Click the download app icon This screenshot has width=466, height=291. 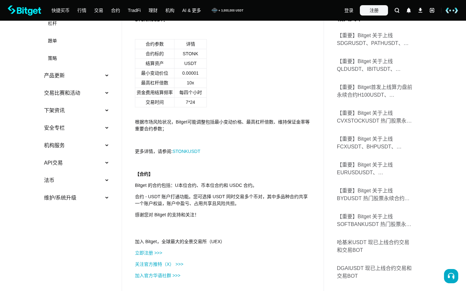[420, 10]
